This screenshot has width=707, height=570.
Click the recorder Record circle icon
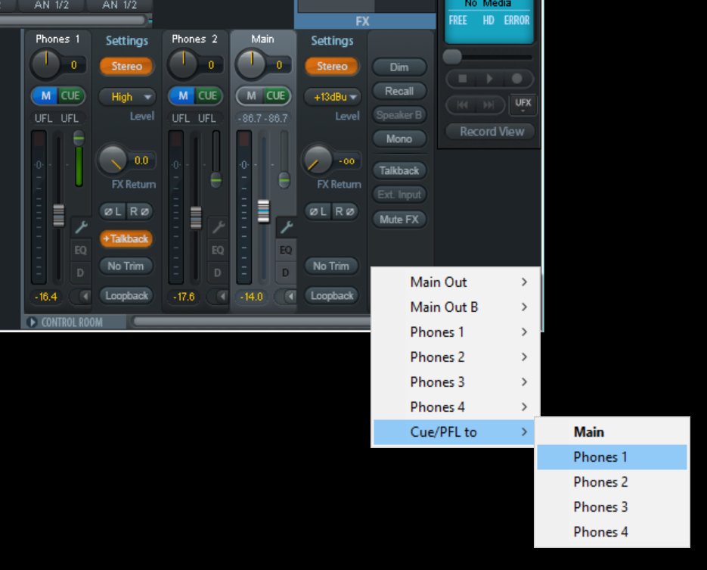pyautogui.click(x=517, y=79)
